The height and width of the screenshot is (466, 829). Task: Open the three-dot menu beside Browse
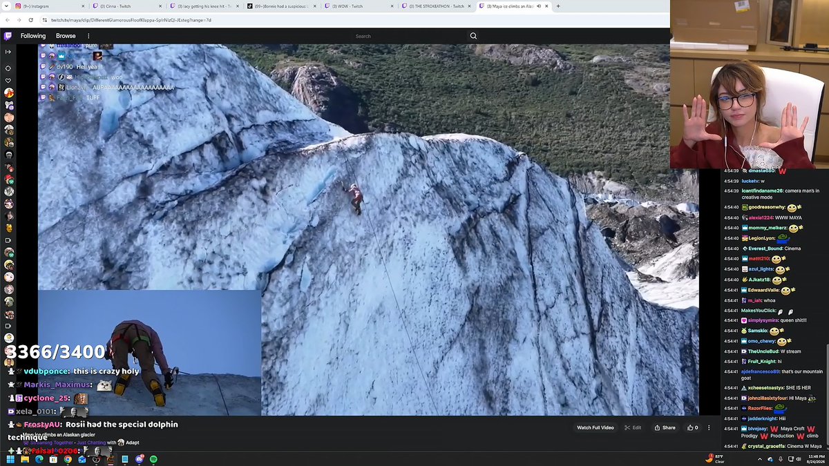(x=88, y=36)
